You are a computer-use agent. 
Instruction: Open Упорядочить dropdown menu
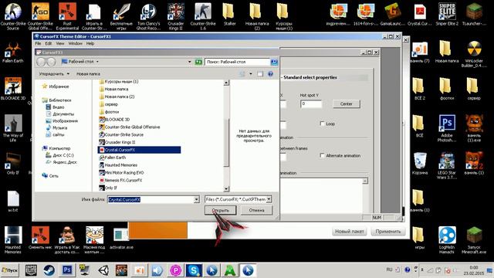[x=54, y=74]
